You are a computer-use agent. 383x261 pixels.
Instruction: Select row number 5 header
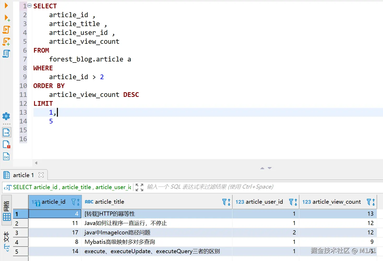21,251
